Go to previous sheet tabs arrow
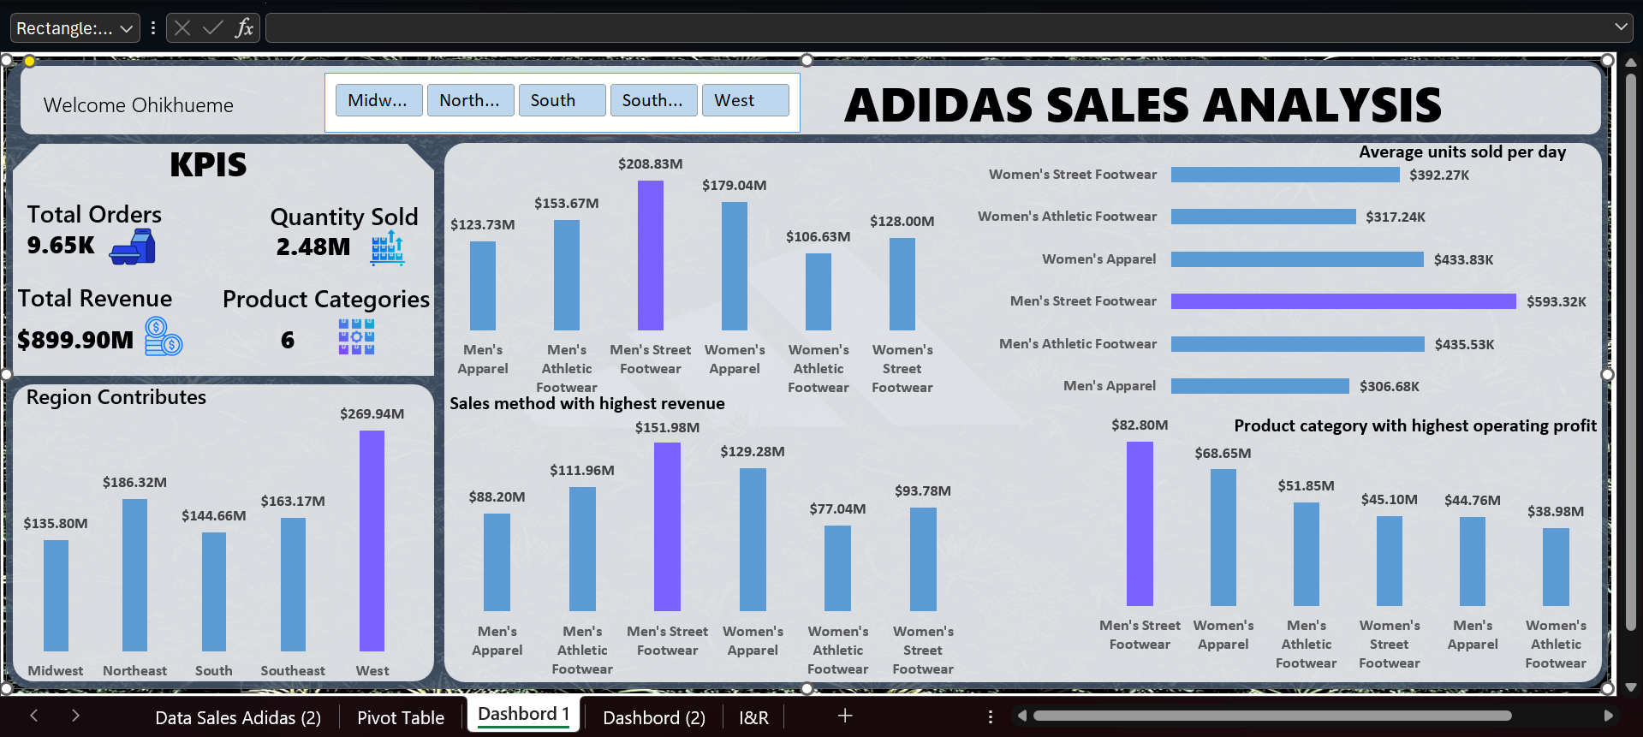Screen dimensions: 1643x737 (x=34, y=716)
